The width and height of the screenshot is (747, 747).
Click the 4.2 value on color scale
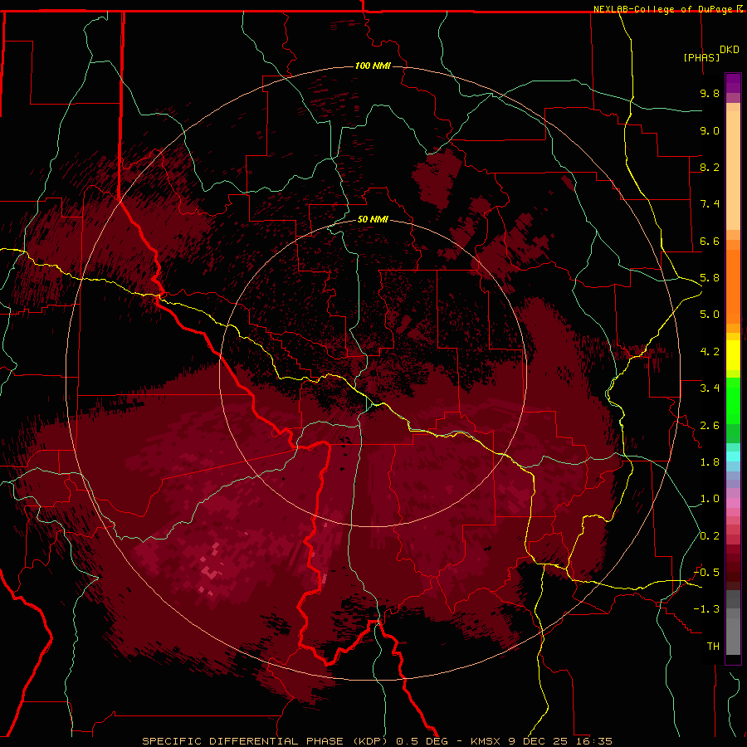coord(710,352)
